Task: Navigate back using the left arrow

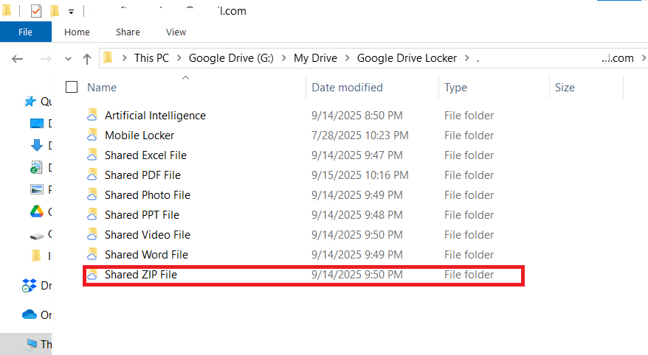Action: pos(18,58)
